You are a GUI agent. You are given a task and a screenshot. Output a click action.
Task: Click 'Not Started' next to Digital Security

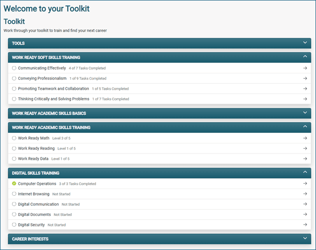57,225
